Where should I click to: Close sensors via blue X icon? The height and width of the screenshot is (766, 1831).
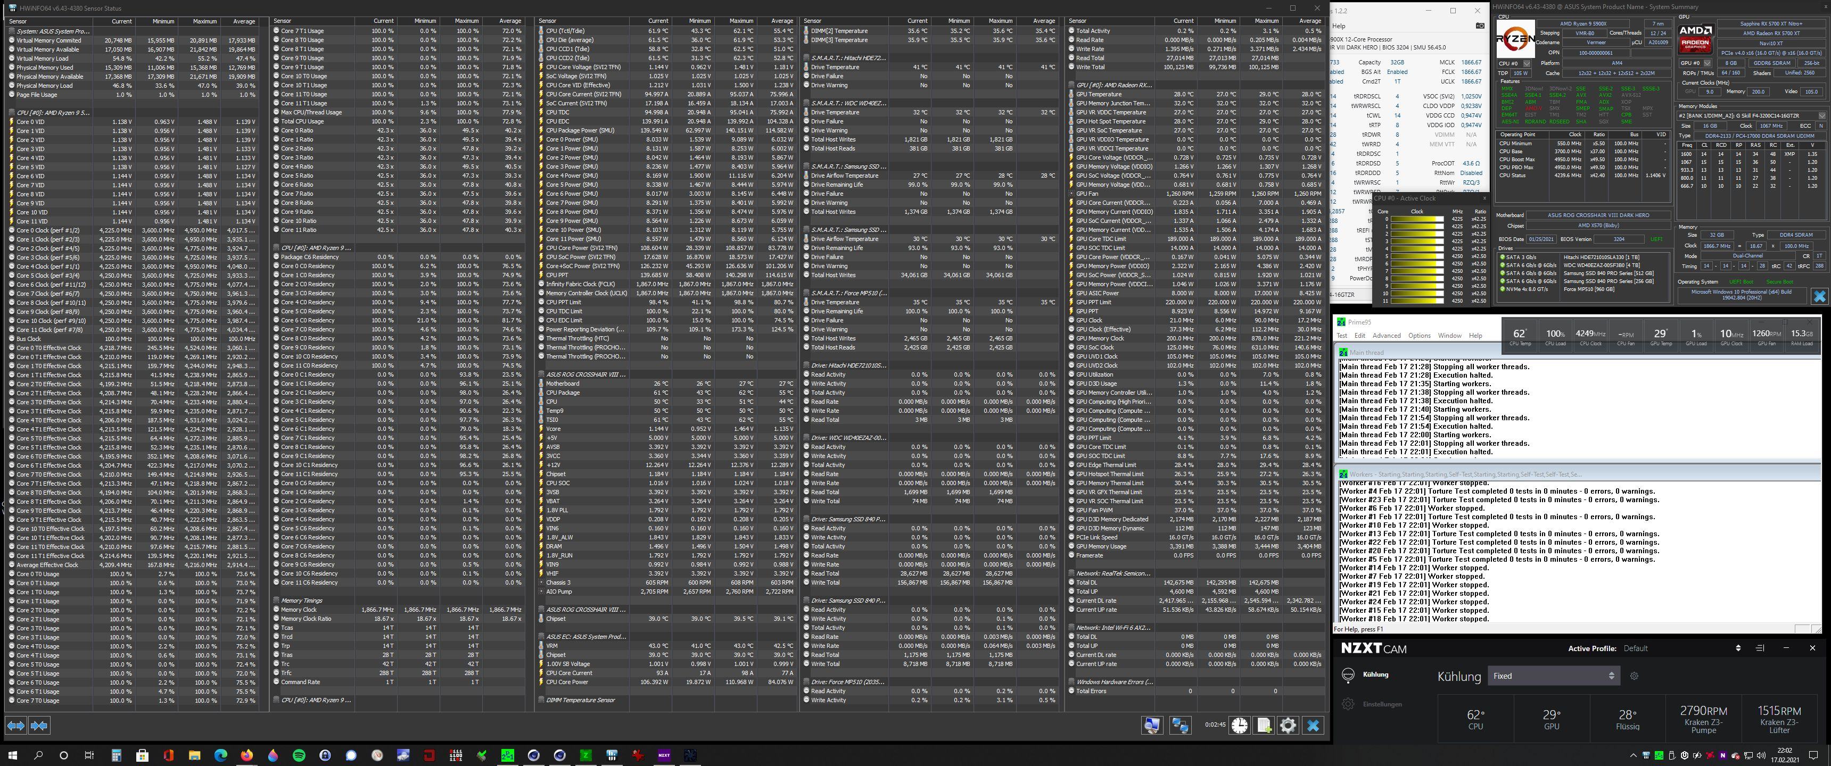click(x=1313, y=725)
